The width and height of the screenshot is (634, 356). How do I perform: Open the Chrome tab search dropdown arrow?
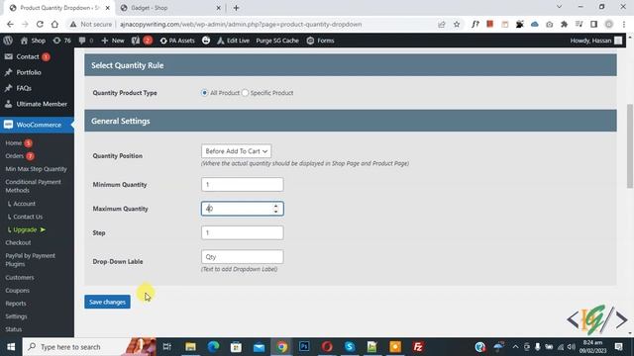(x=559, y=7)
